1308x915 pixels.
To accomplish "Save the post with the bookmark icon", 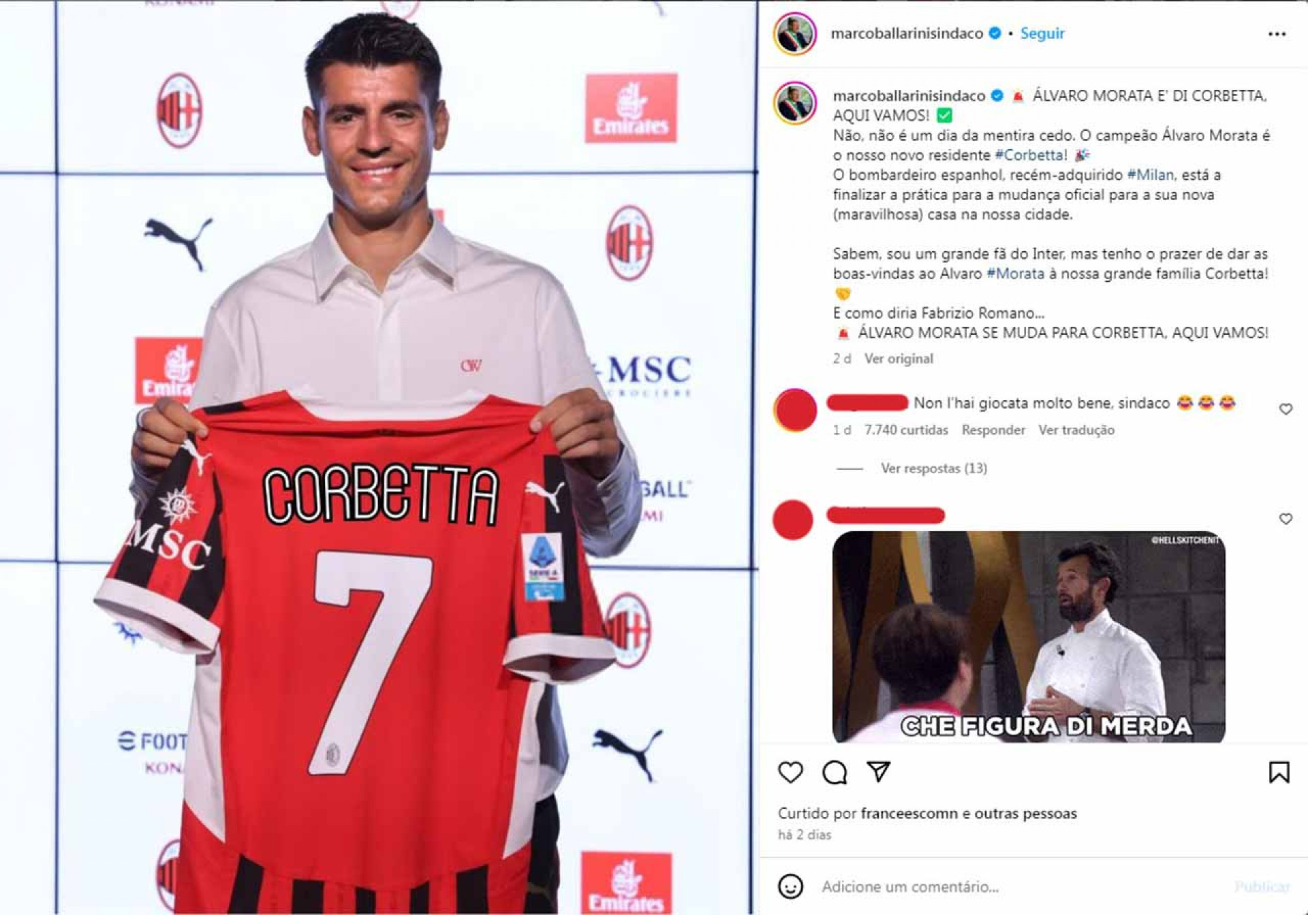I will tap(1279, 772).
